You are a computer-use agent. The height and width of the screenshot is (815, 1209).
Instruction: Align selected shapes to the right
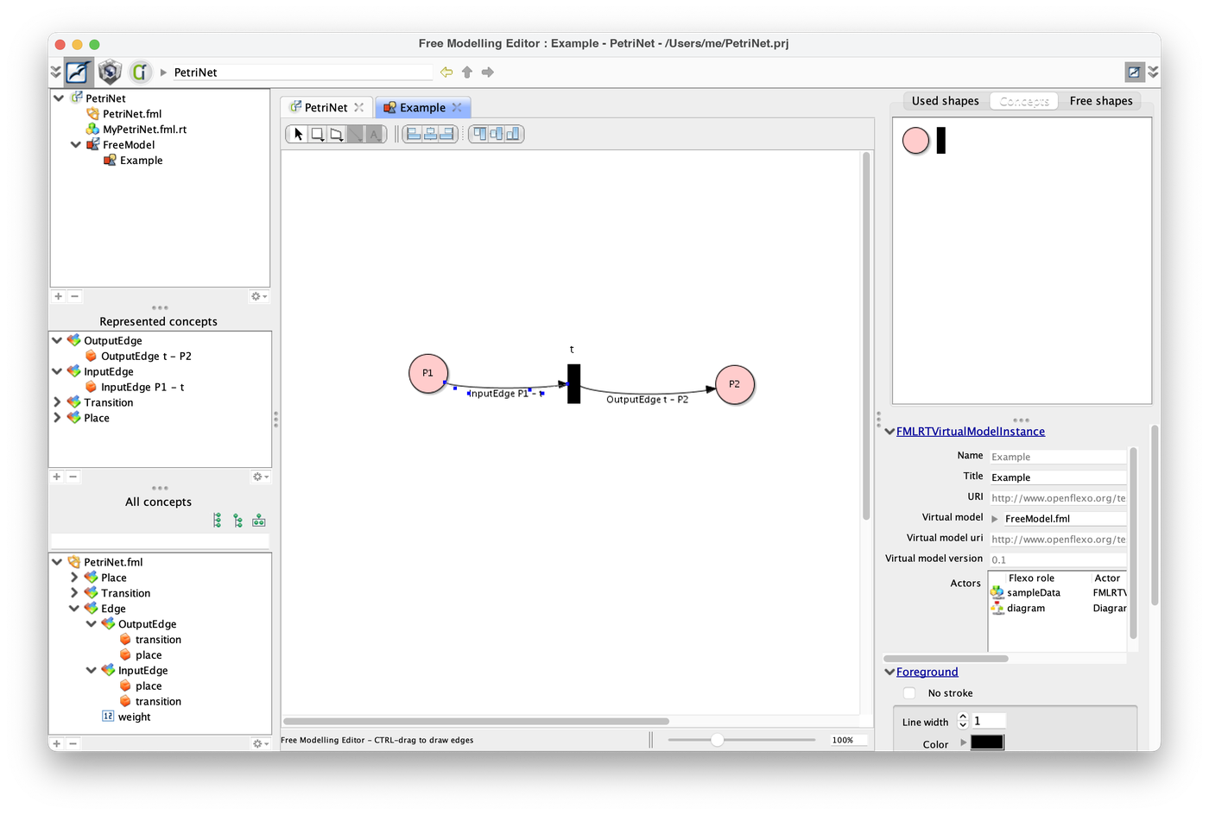[x=447, y=134]
